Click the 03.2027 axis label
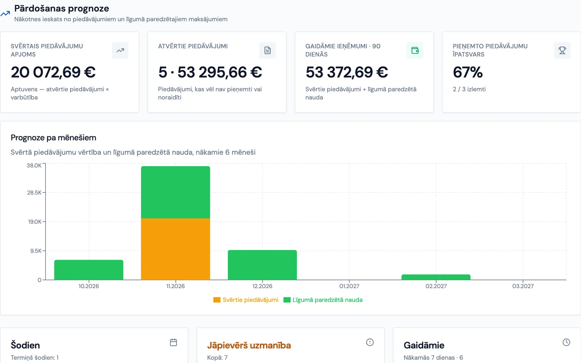The image size is (581, 363). click(x=523, y=286)
